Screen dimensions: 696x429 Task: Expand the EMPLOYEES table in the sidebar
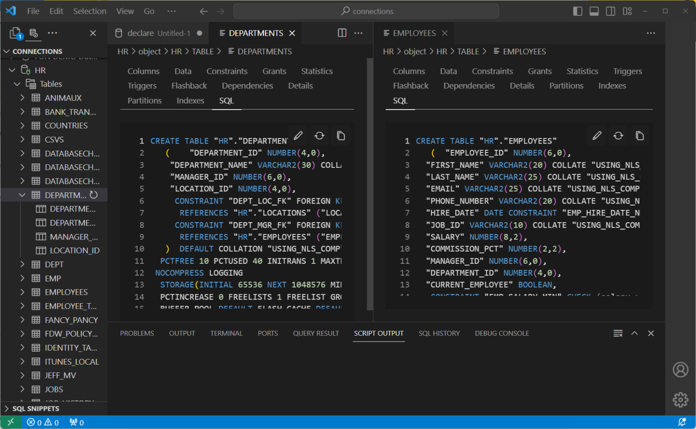click(x=21, y=292)
